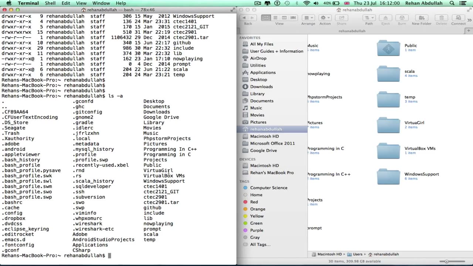The width and height of the screenshot is (473, 266).
Task: Select Rehan's MacBook Pro device
Action: pyautogui.click(x=272, y=173)
